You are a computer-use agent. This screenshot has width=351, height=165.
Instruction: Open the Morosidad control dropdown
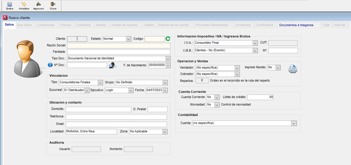(x=217, y=105)
